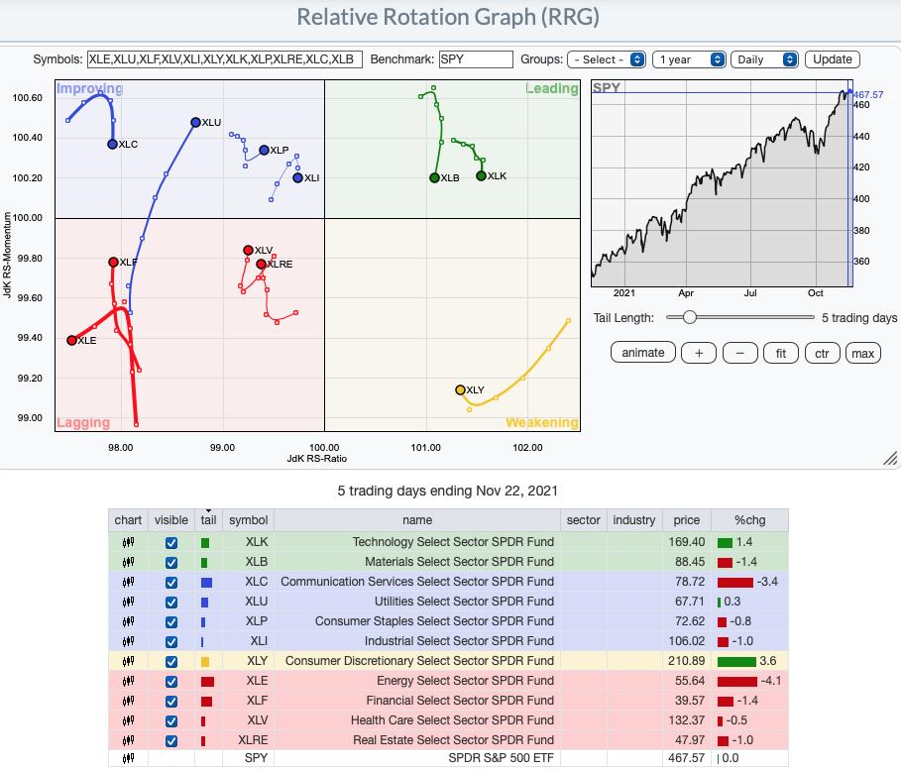Click the SPY price chart
This screenshot has height=770, width=901.
[722, 183]
